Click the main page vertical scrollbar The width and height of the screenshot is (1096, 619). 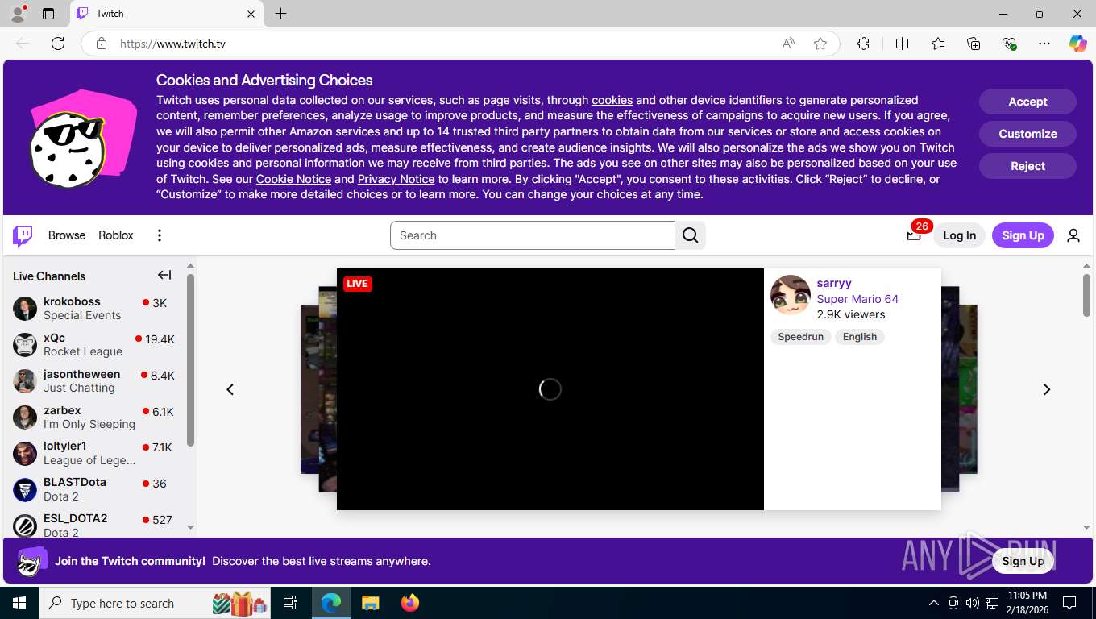click(1086, 295)
